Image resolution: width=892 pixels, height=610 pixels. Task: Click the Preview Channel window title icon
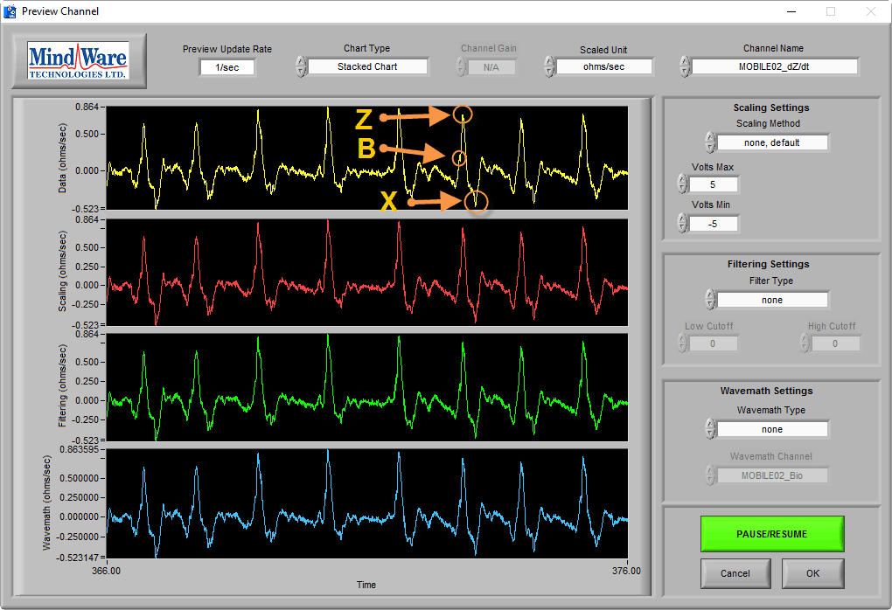[x=10, y=11]
